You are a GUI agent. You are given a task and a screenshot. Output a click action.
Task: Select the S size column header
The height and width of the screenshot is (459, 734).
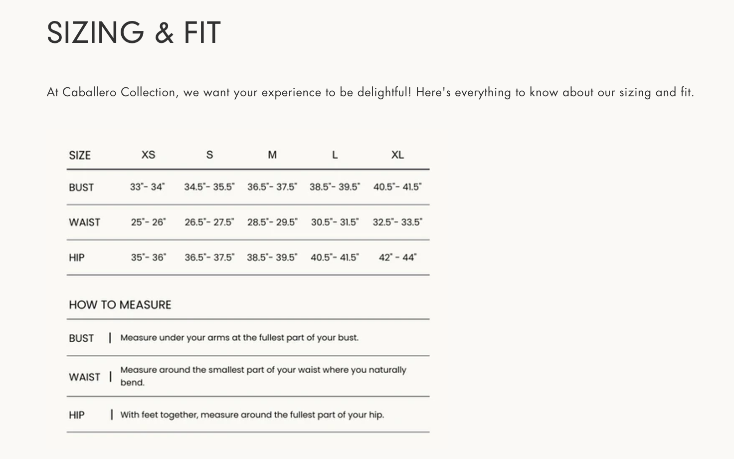pos(209,155)
